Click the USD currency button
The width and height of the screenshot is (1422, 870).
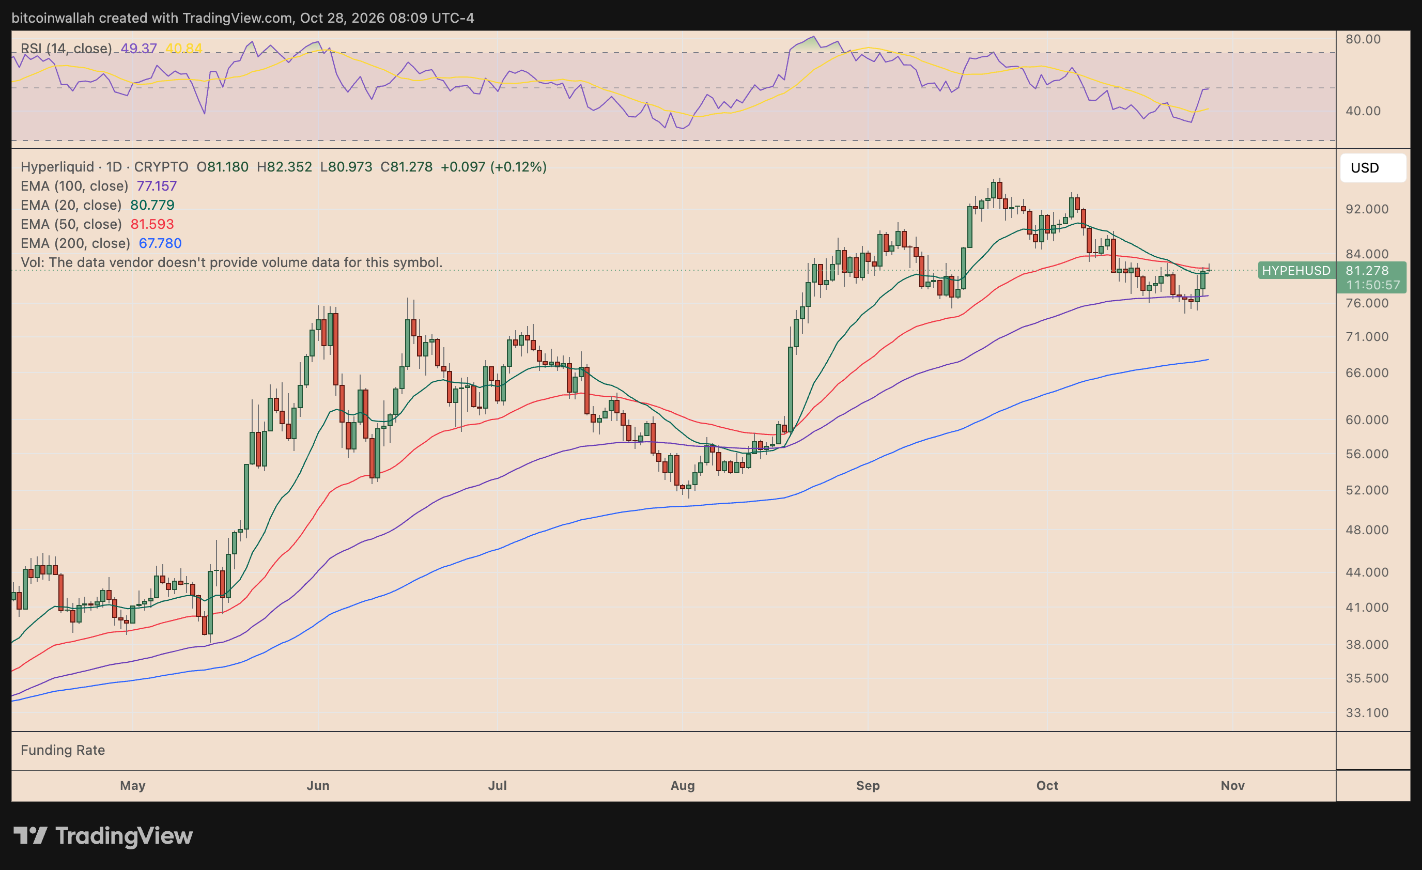(x=1372, y=168)
